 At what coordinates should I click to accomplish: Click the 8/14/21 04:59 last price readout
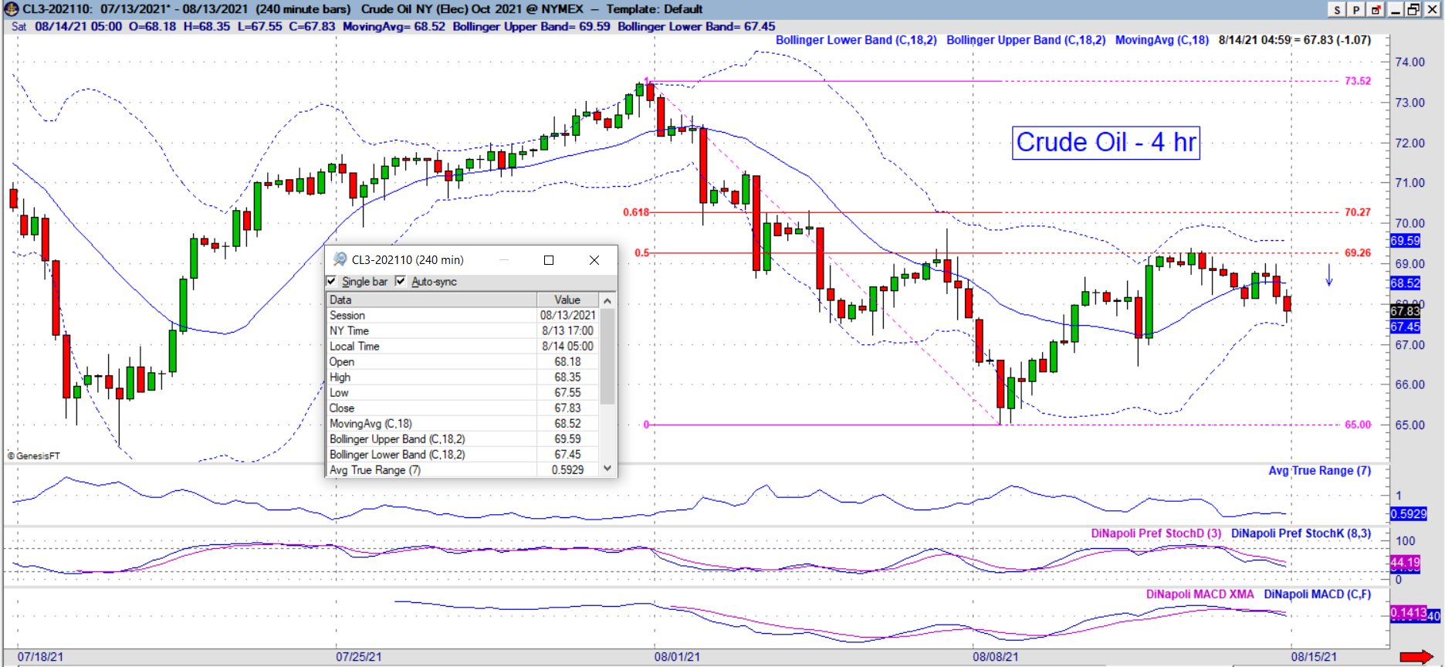click(x=1294, y=40)
